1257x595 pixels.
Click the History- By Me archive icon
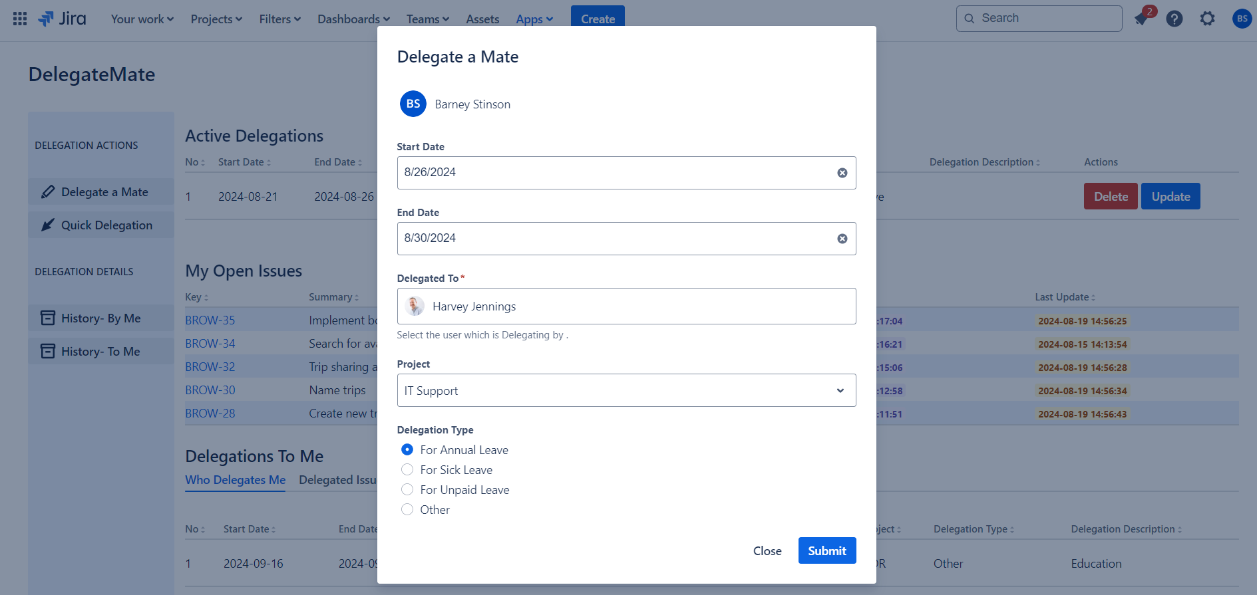48,318
